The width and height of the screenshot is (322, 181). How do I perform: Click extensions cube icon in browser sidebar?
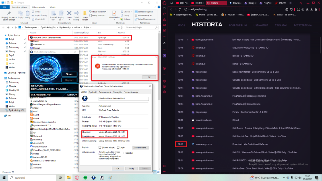164,86
